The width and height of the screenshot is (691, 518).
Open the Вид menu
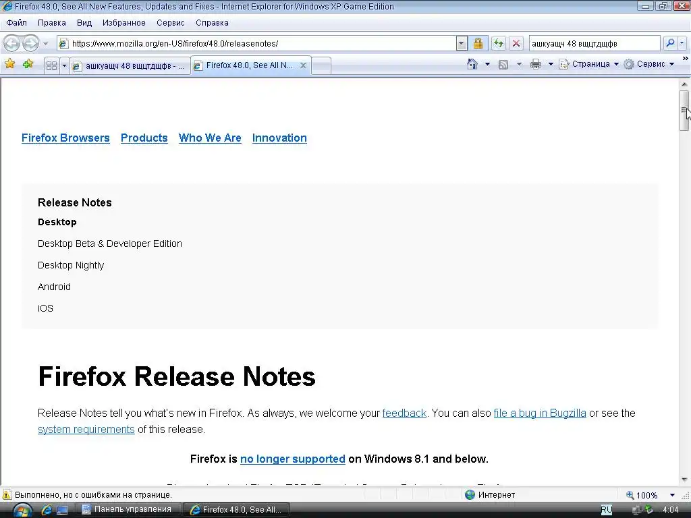84,22
